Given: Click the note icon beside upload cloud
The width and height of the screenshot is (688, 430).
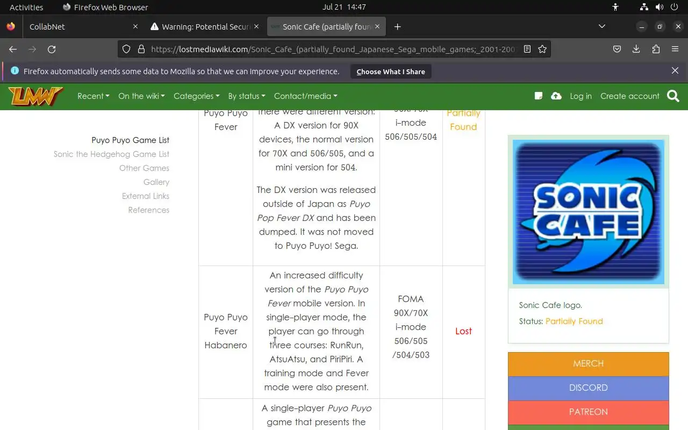Looking at the screenshot, I should (539, 96).
